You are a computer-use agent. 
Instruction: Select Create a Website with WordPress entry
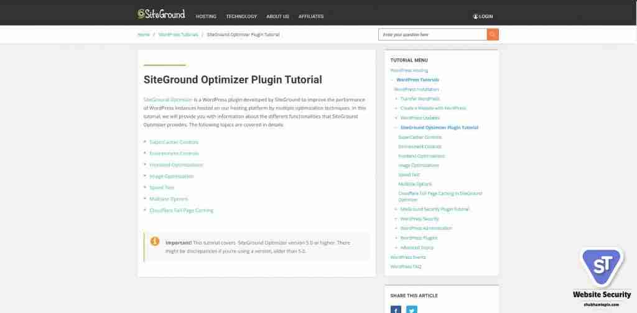433,108
